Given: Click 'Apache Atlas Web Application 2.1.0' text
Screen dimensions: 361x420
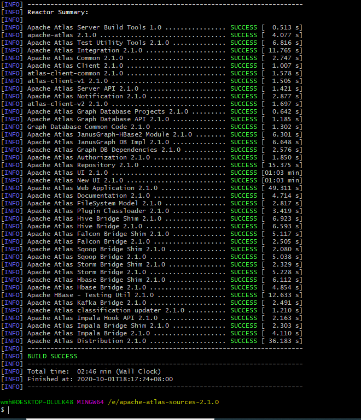Looking at the screenshot, I should [x=92, y=188].
